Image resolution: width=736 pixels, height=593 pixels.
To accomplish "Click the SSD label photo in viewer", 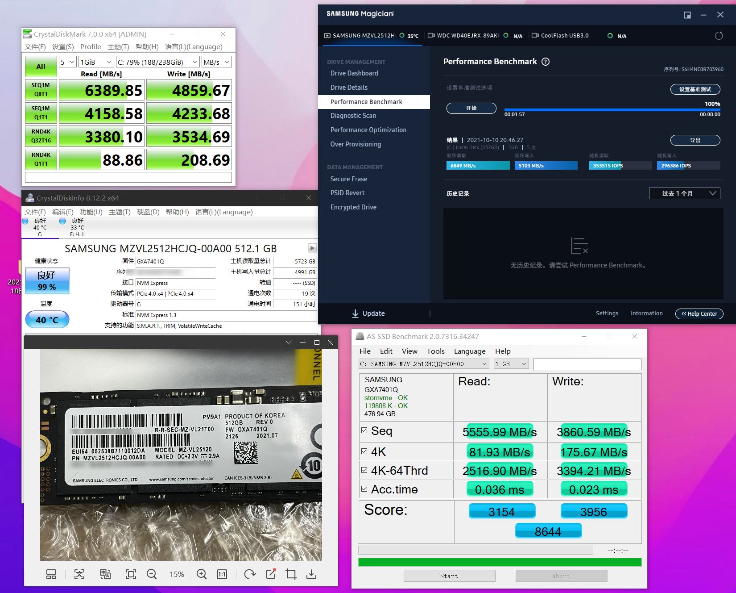I will point(181,455).
